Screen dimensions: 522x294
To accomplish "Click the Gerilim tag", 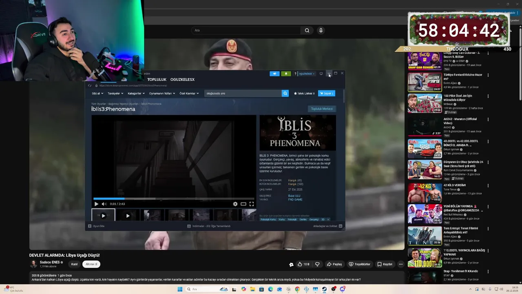I will click(x=303, y=220).
